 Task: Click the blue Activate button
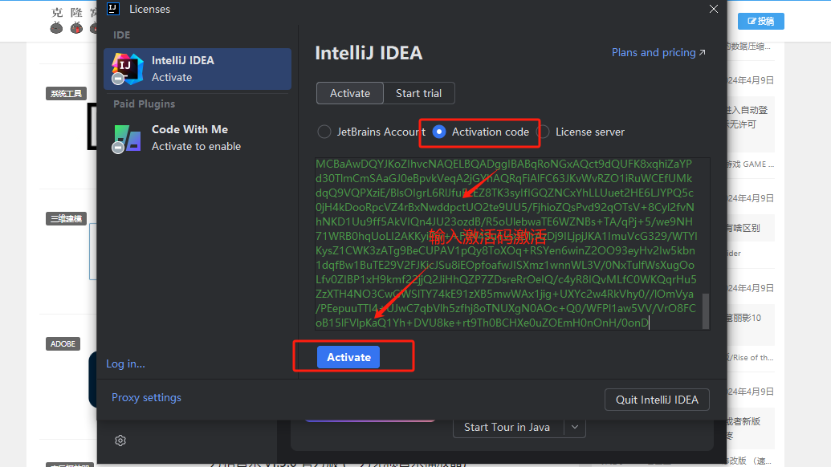pyautogui.click(x=348, y=357)
